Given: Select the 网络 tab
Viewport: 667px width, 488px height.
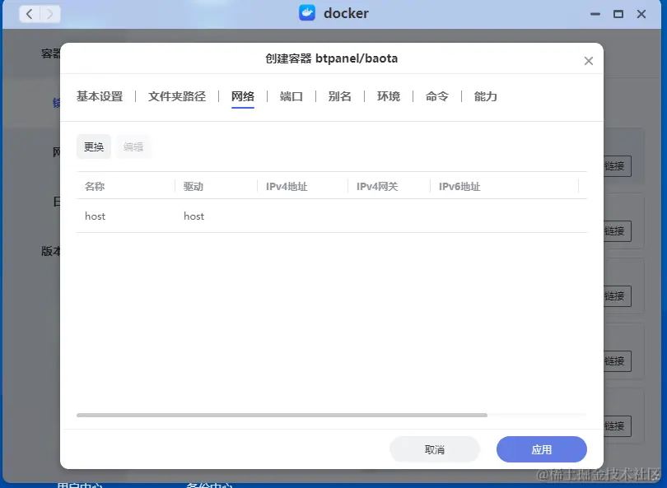Looking at the screenshot, I should pos(243,96).
